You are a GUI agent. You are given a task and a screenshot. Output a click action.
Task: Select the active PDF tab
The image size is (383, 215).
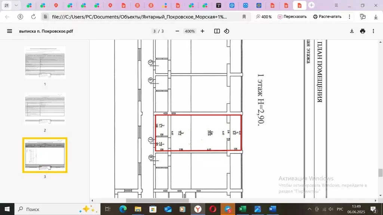click(300, 5)
